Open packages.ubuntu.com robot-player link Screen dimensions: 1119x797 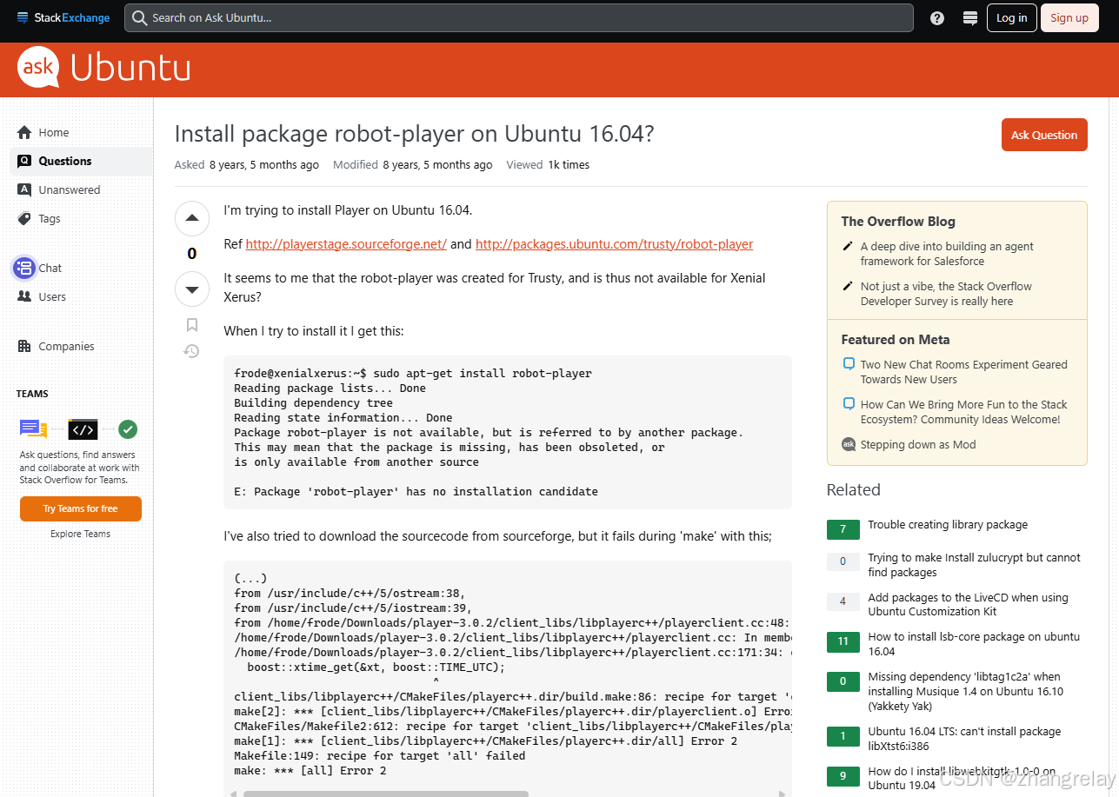click(614, 244)
